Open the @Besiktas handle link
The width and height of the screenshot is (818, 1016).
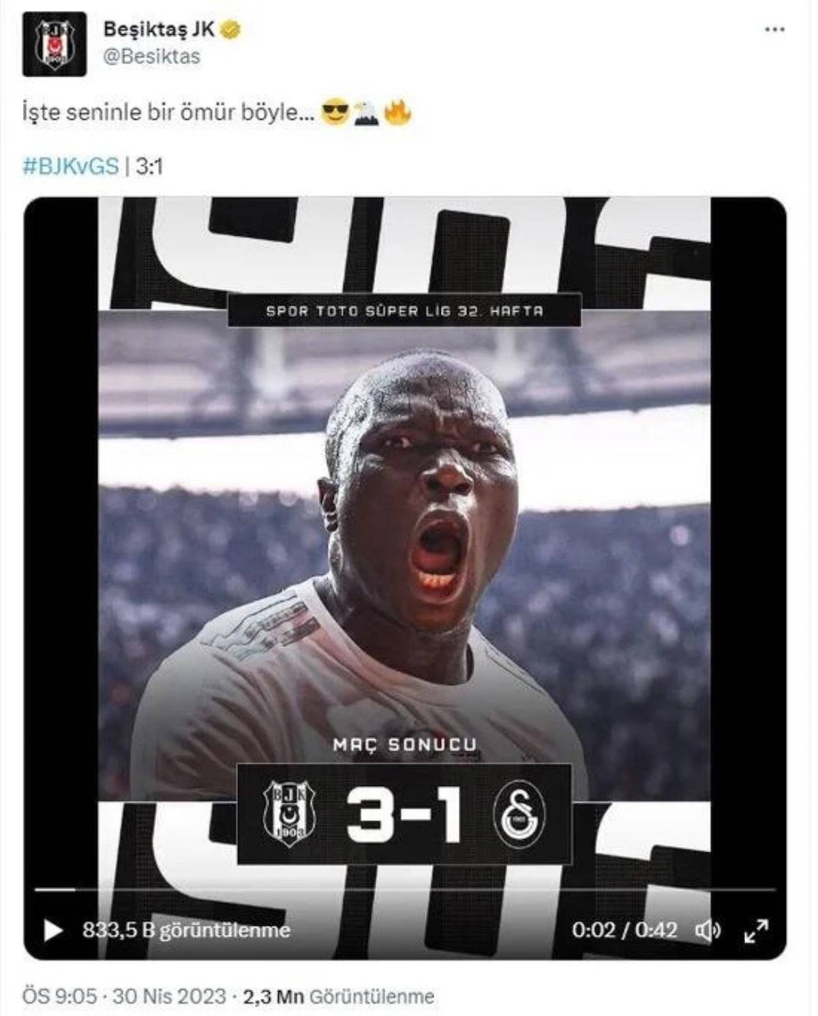pyautogui.click(x=151, y=56)
